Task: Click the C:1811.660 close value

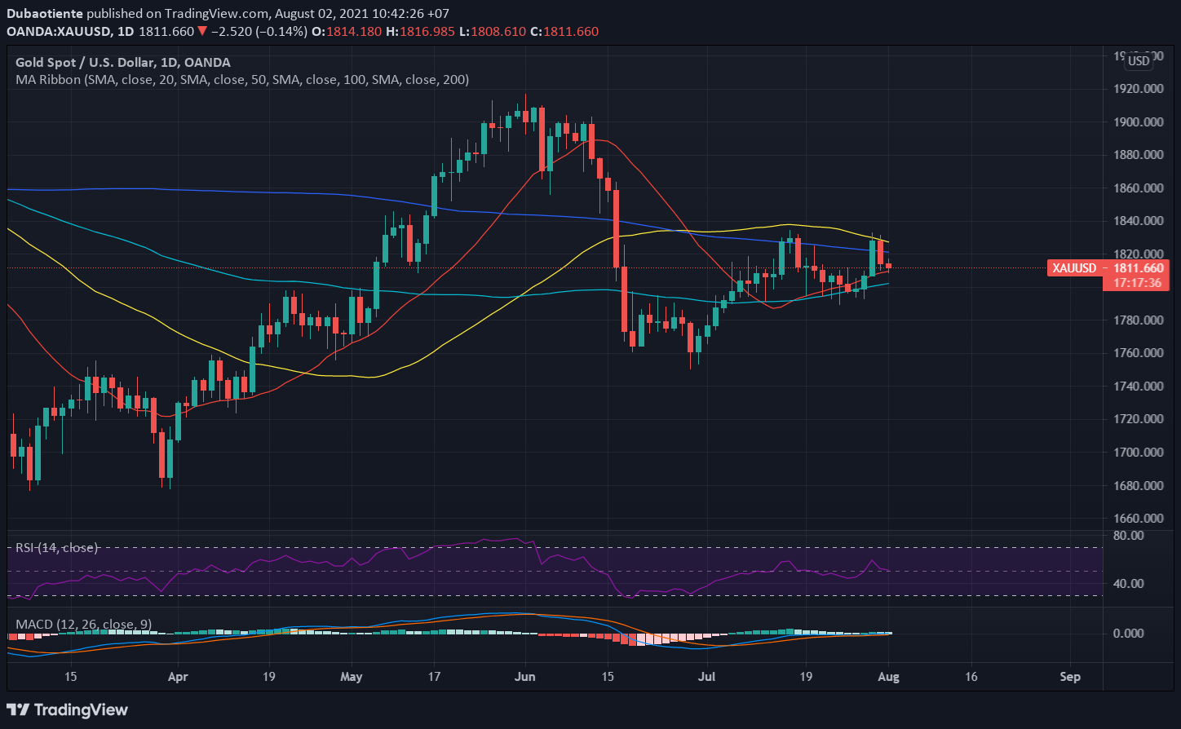Action: coord(564,32)
